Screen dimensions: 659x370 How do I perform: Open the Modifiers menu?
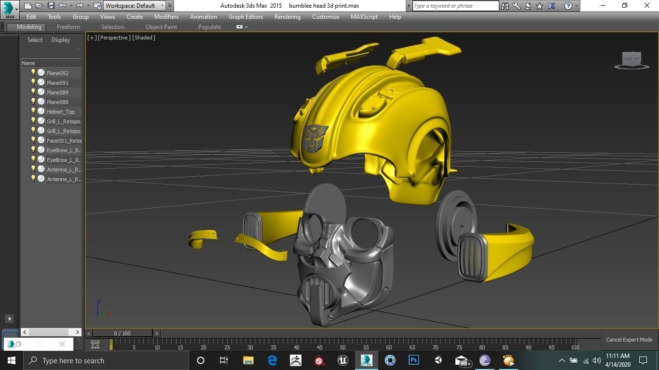click(166, 17)
